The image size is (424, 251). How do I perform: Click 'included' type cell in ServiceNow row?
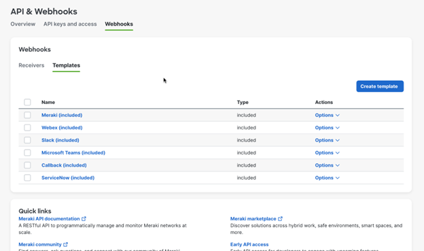click(x=247, y=178)
